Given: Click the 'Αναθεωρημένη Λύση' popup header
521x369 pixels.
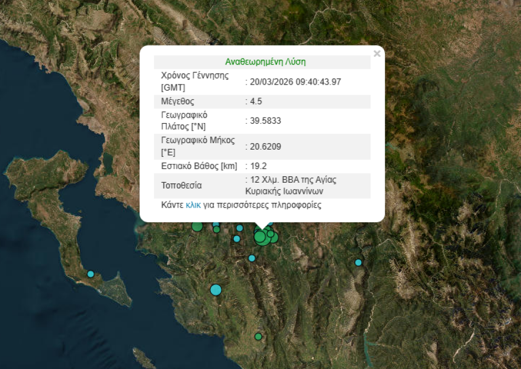Looking at the screenshot, I should [265, 61].
